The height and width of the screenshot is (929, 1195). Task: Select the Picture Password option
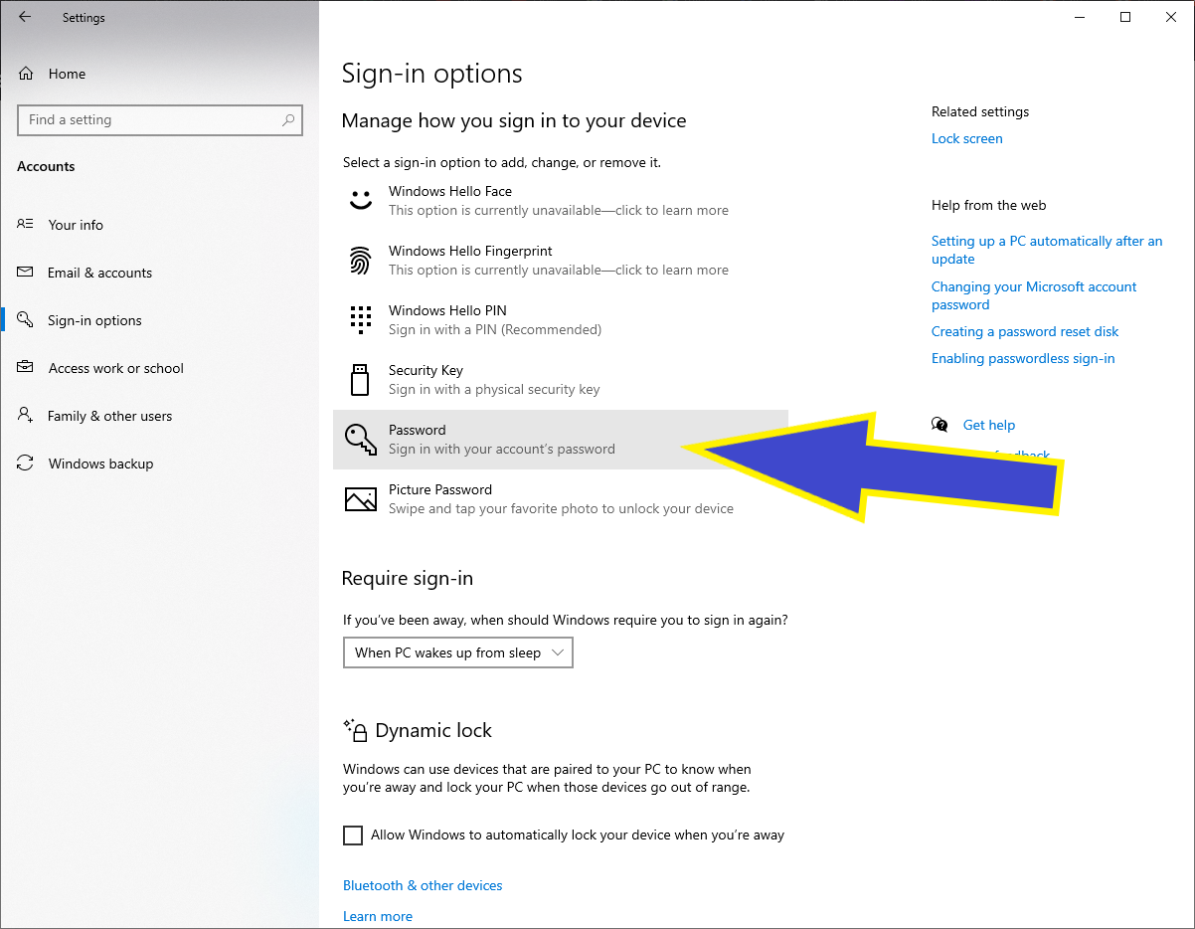pyautogui.click(x=561, y=499)
